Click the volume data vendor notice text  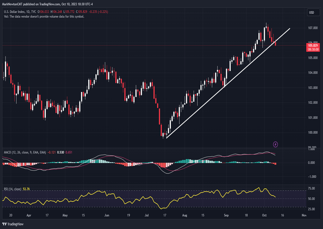point(44,17)
